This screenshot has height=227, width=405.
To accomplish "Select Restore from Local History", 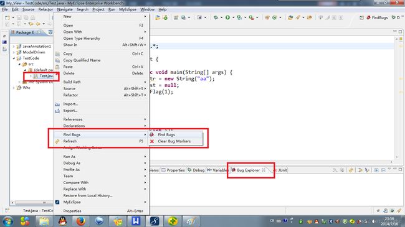I will click(x=101, y=195).
